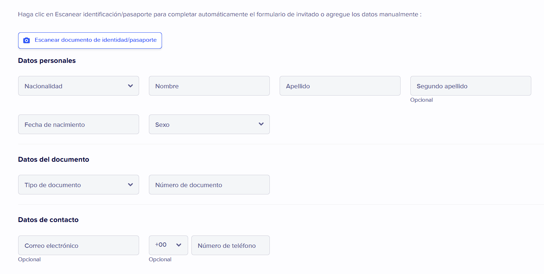Click the camera icon in scan button

27,40
